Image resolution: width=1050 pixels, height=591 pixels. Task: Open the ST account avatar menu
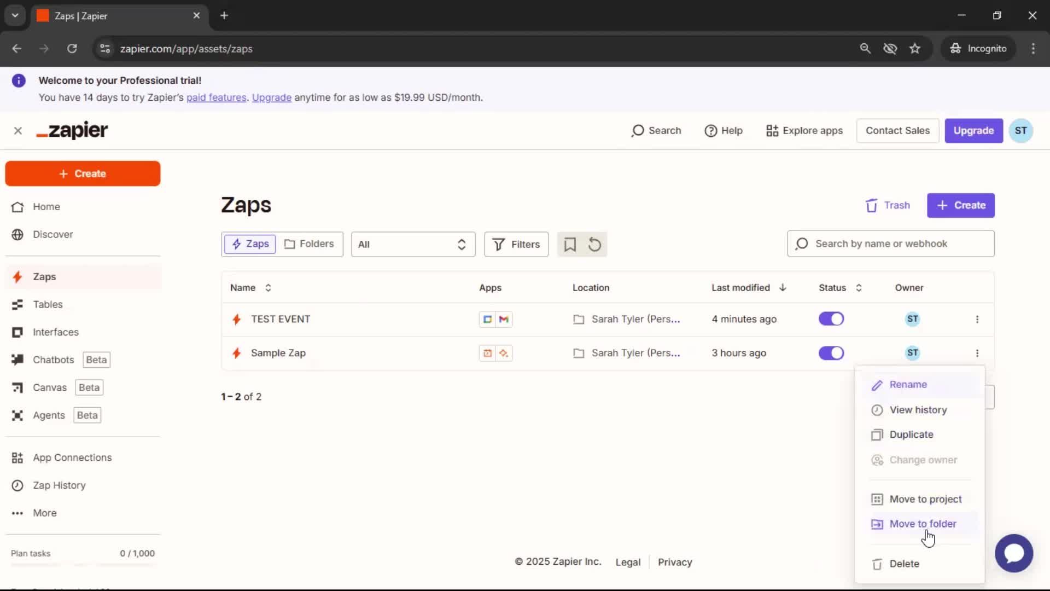tap(1020, 131)
